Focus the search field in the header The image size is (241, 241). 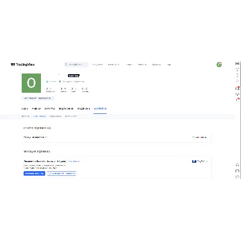click(x=76, y=64)
